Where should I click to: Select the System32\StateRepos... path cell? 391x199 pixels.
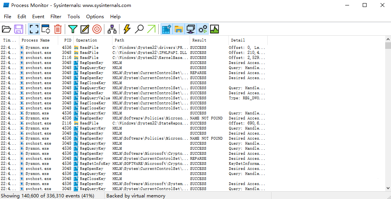(151, 123)
